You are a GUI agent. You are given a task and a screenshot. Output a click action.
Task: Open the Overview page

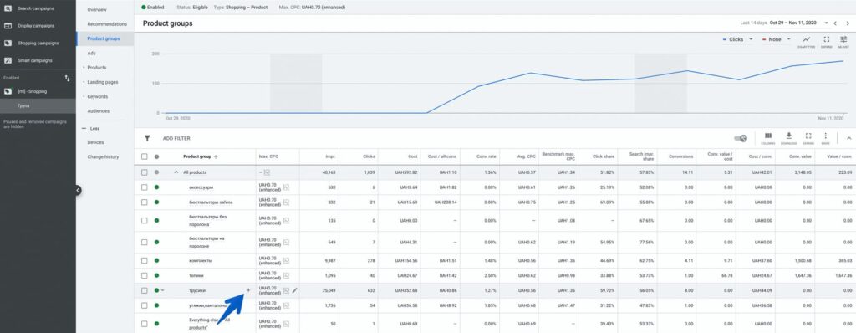(97, 10)
